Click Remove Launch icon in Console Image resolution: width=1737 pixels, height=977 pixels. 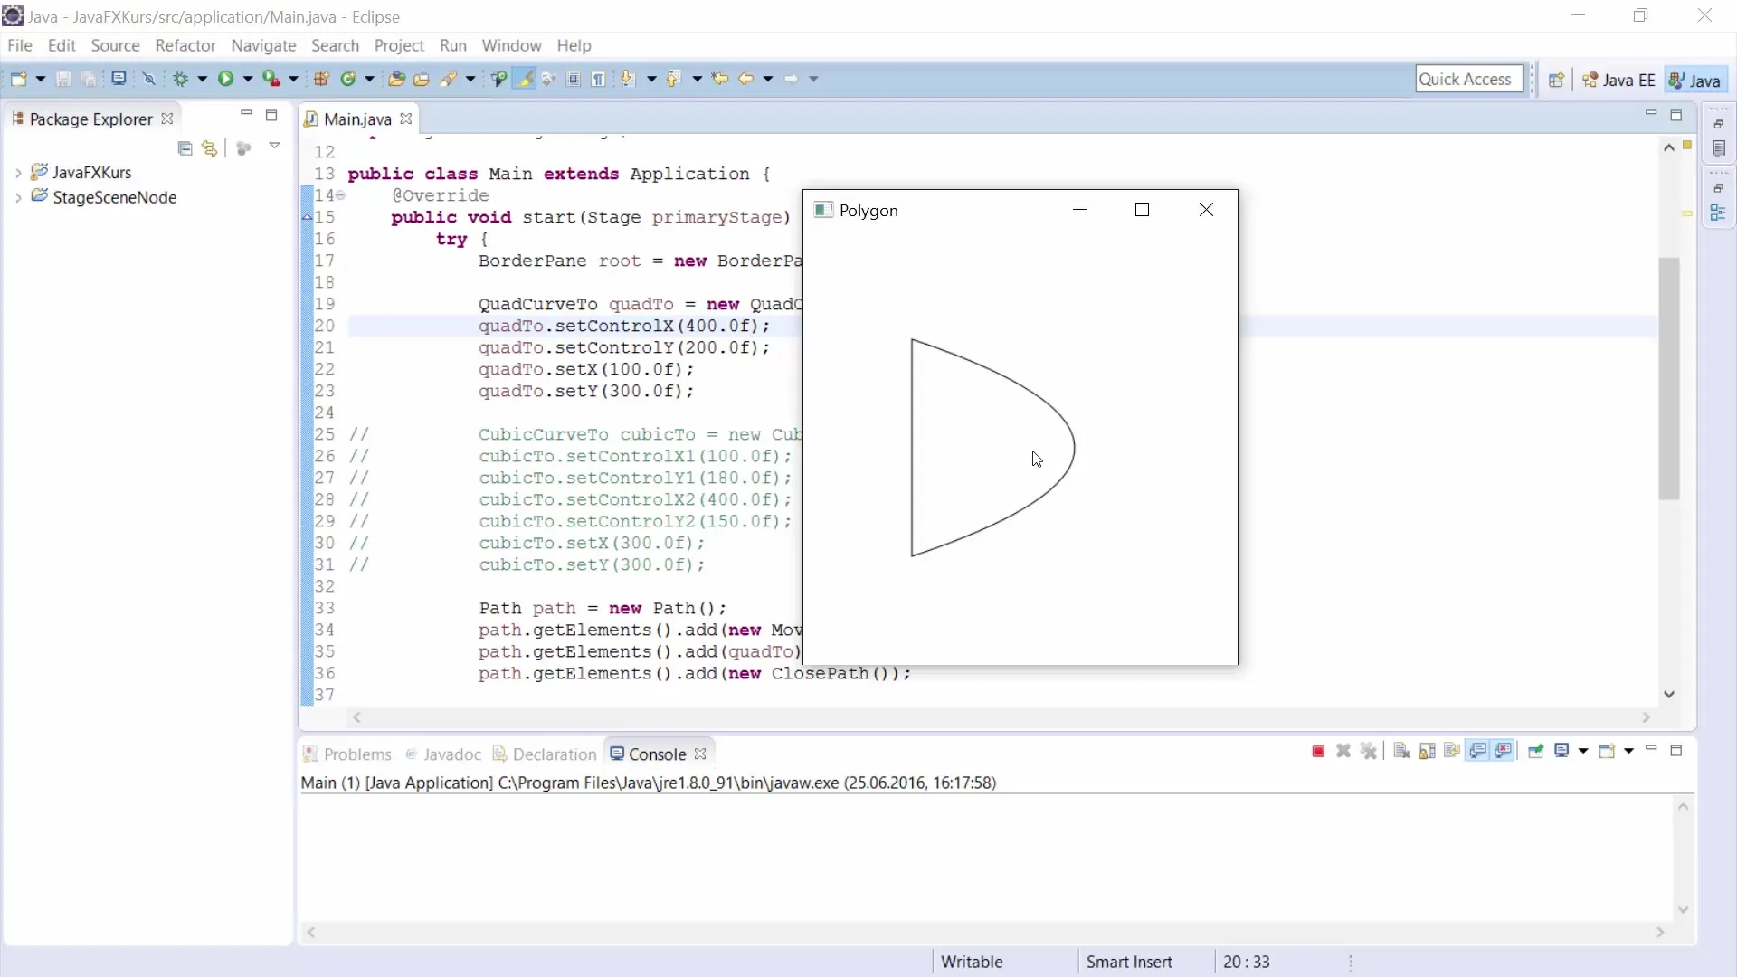(x=1343, y=752)
